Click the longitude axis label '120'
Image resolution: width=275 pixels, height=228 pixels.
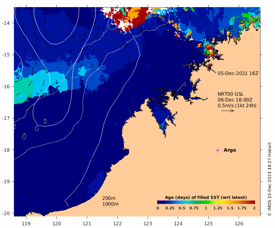pyautogui.click(x=57, y=224)
